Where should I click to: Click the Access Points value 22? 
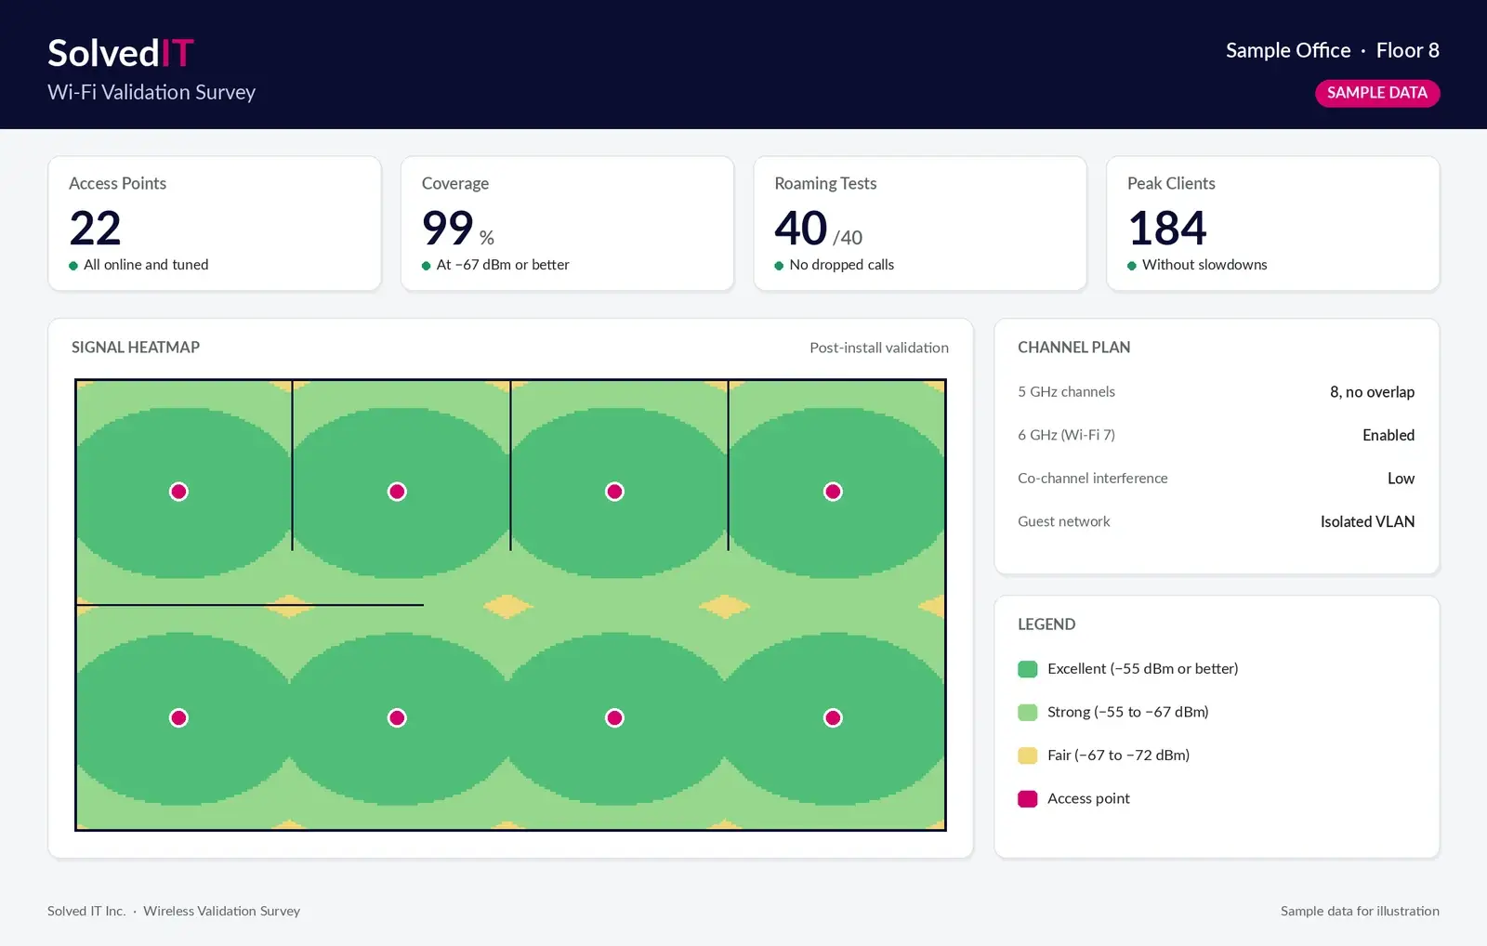point(95,228)
